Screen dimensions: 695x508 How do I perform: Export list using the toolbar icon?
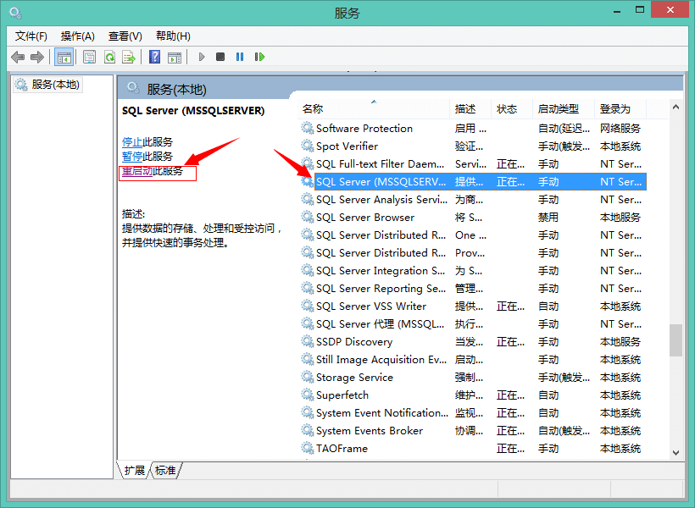tap(129, 57)
